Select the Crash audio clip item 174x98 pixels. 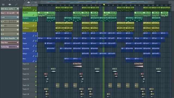coord(10,17)
